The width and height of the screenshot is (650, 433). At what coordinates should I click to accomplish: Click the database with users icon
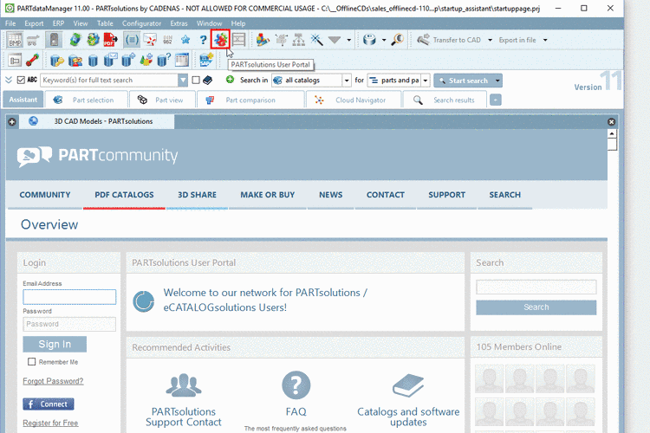click(75, 61)
